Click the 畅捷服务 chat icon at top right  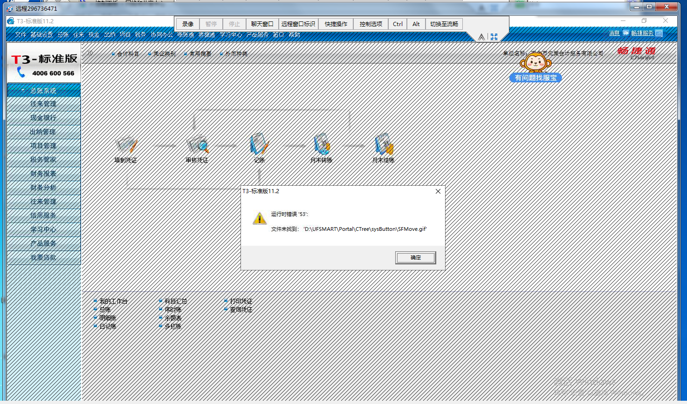pyautogui.click(x=659, y=33)
